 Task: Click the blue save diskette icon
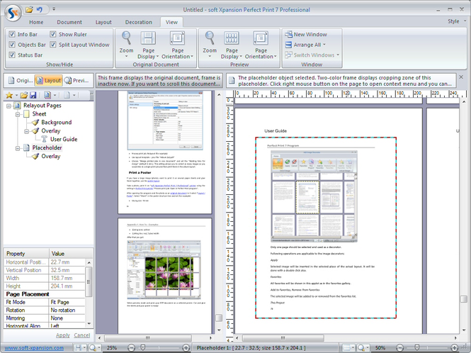33,95
